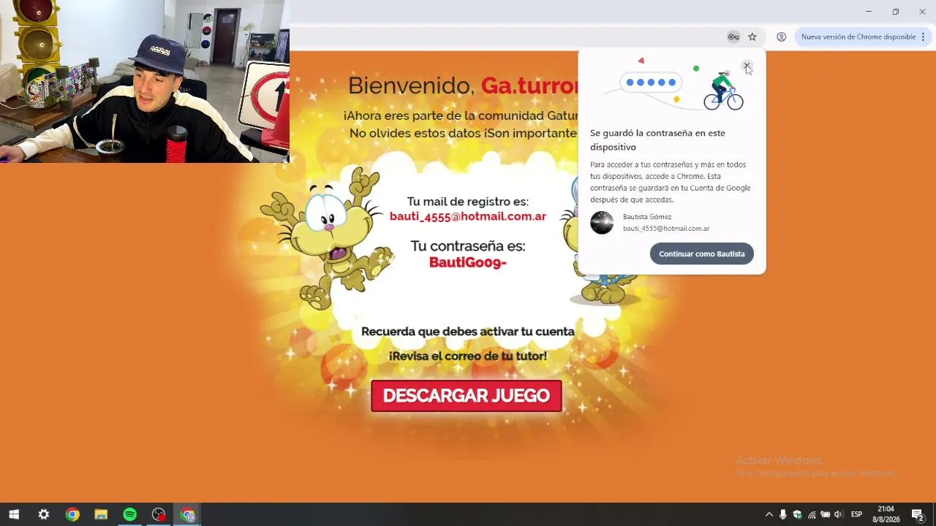Click the 'Tu mail de registro es:' label

coord(468,202)
